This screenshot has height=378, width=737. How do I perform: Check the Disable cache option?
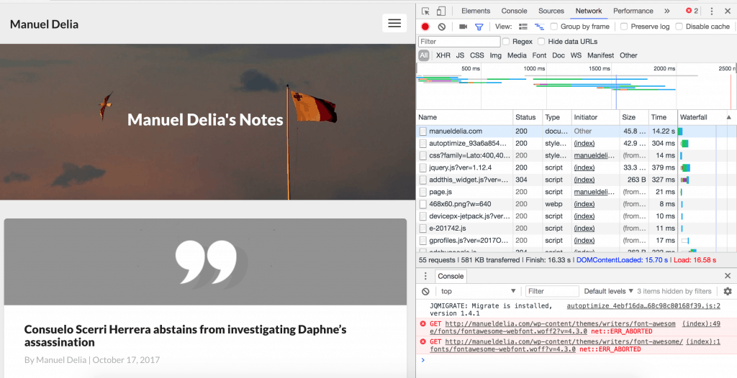[x=679, y=27]
